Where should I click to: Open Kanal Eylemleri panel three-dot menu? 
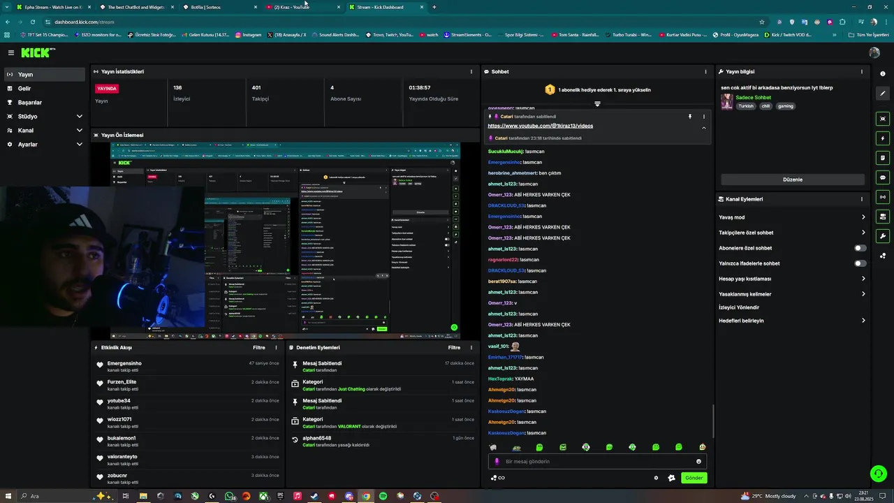[861, 199]
